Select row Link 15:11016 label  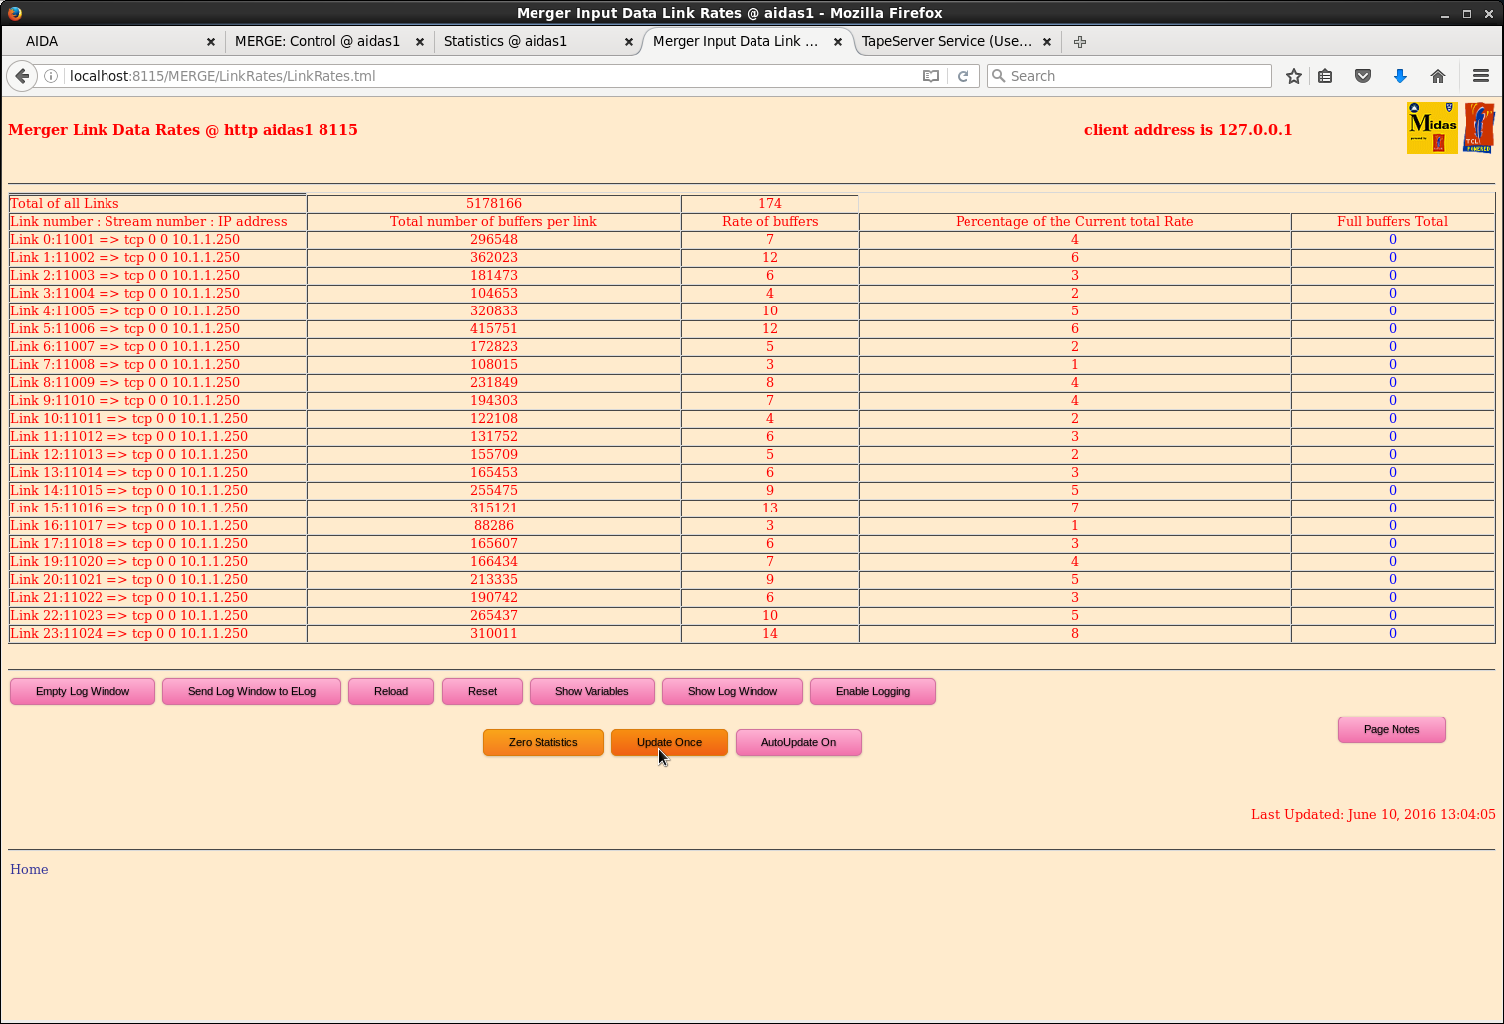(128, 508)
